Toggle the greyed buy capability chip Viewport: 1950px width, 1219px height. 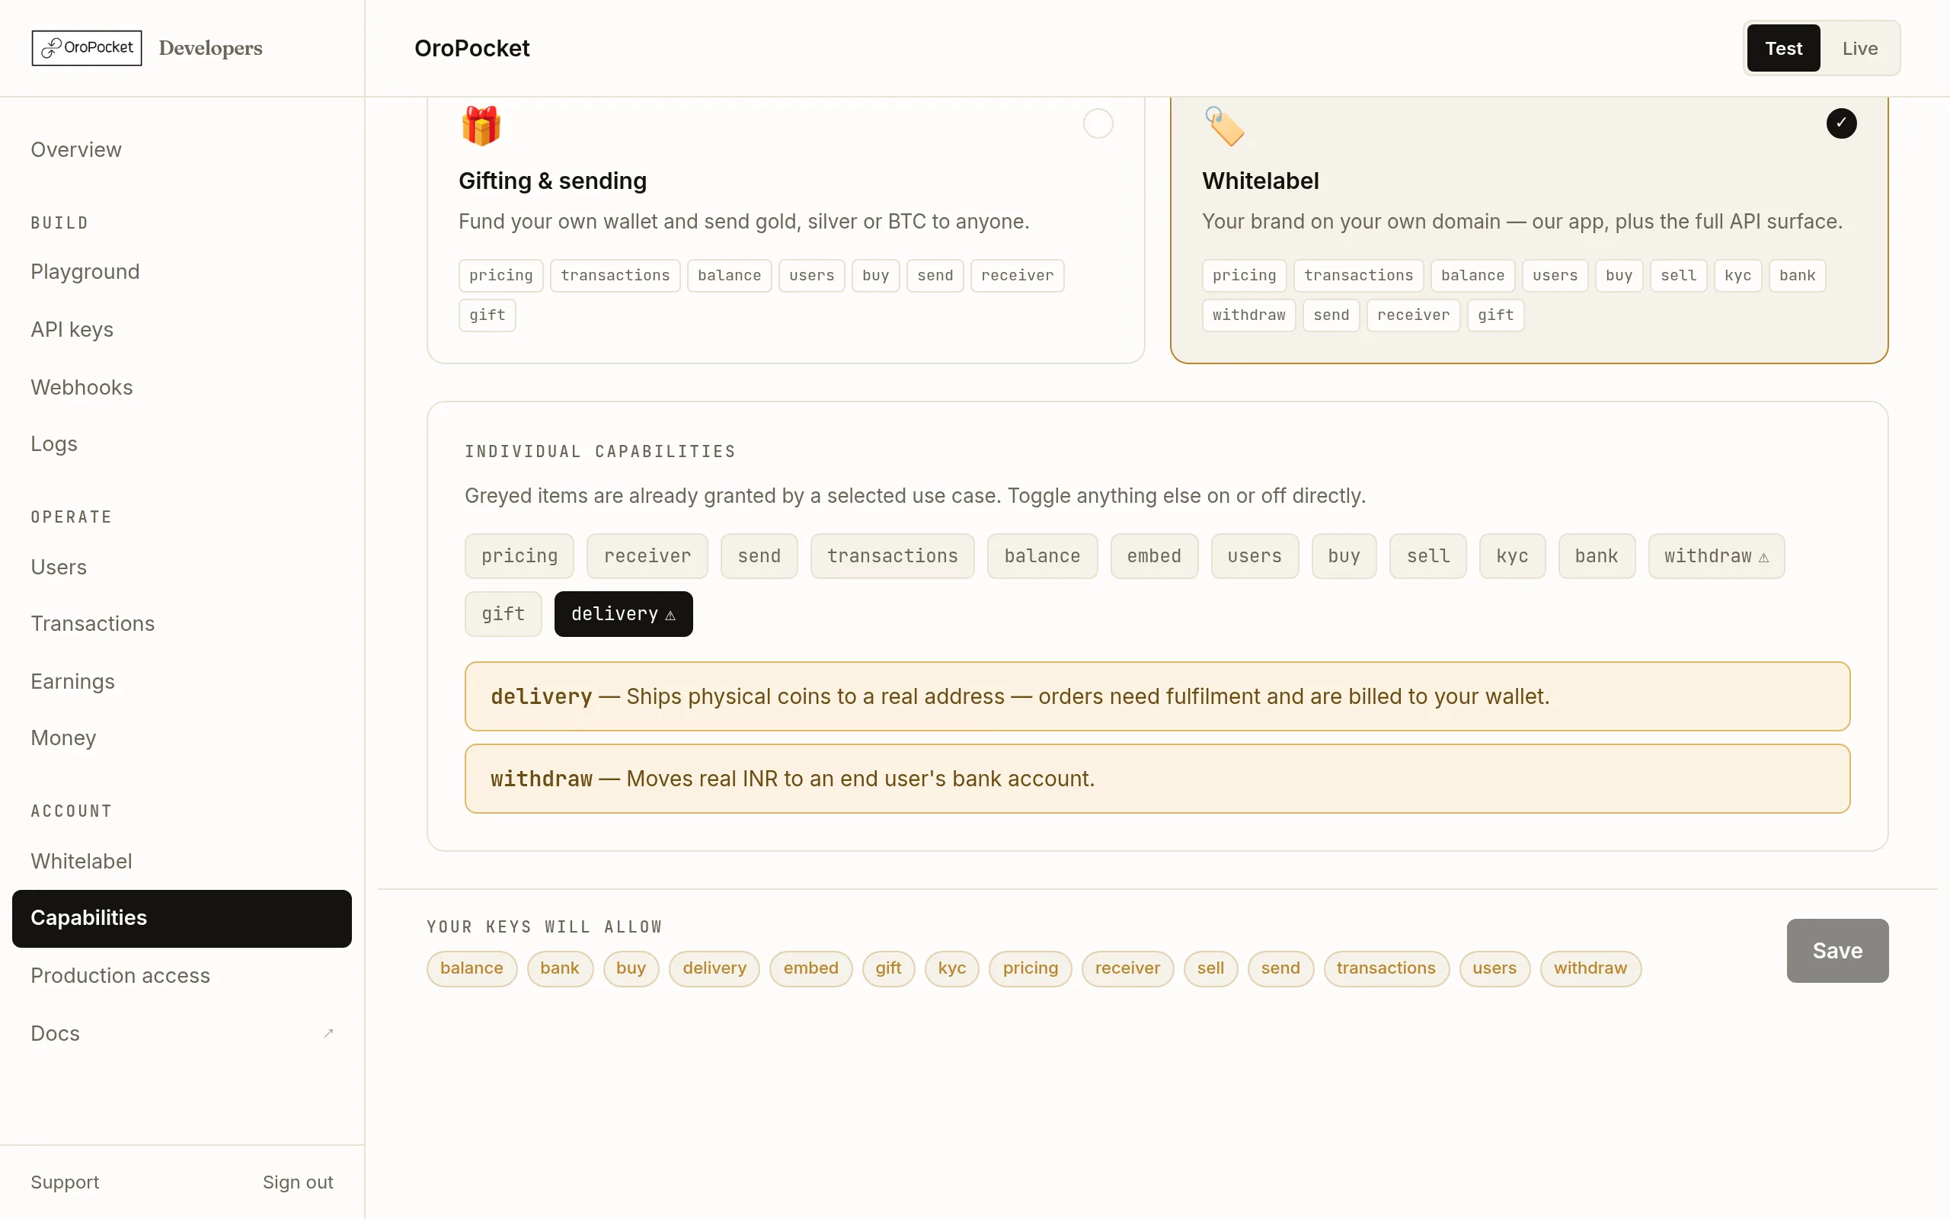coord(1344,556)
